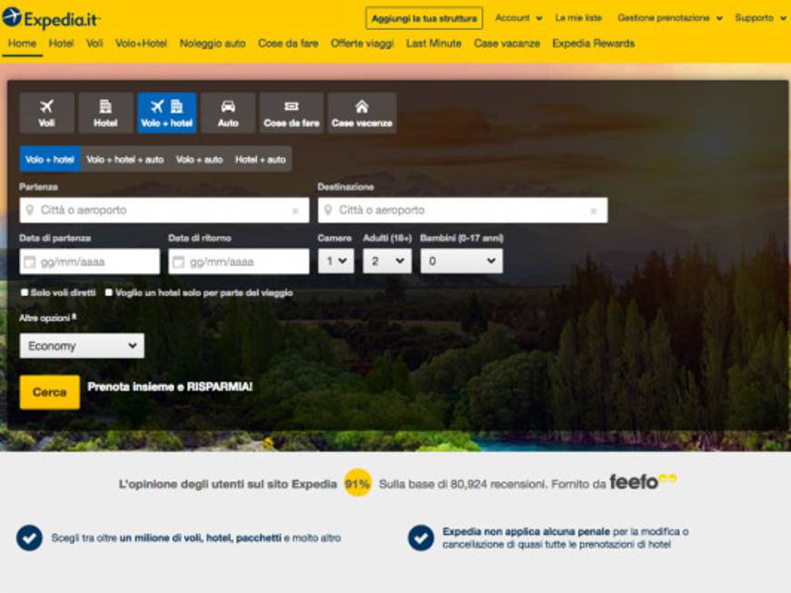Click Aggiungi la tua struttura button
The image size is (791, 593).
(424, 18)
